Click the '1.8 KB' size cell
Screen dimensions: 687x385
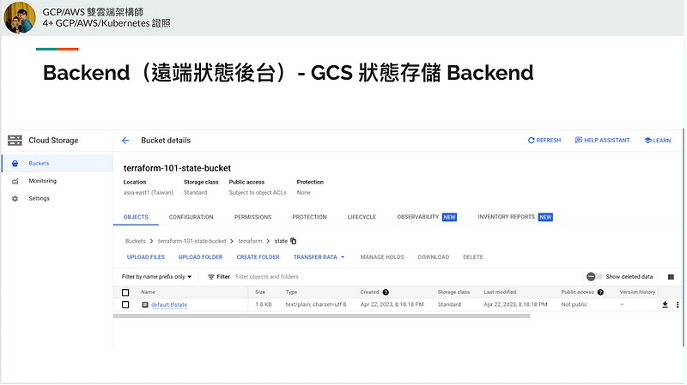pos(264,304)
